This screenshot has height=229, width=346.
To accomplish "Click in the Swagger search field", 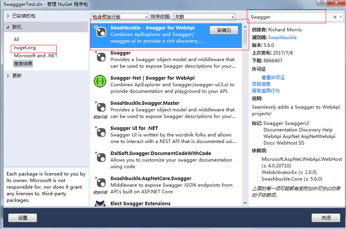I will coord(290,17).
